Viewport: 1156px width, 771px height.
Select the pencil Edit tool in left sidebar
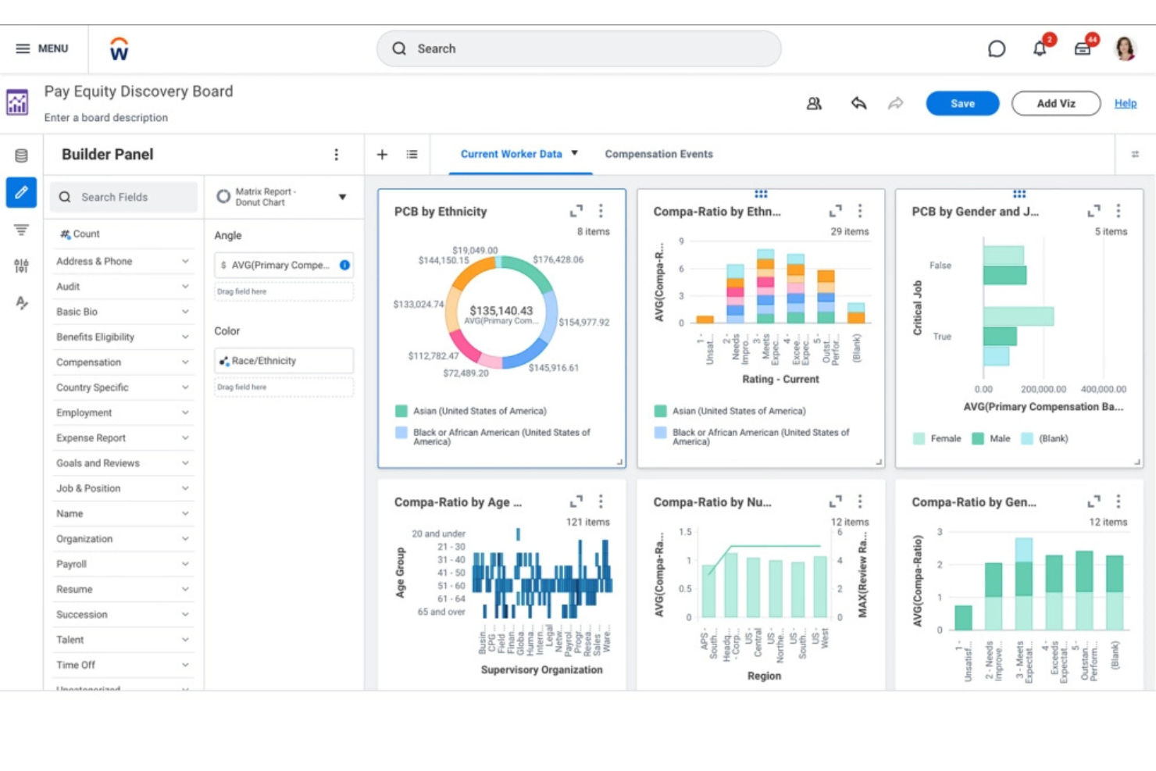21,192
